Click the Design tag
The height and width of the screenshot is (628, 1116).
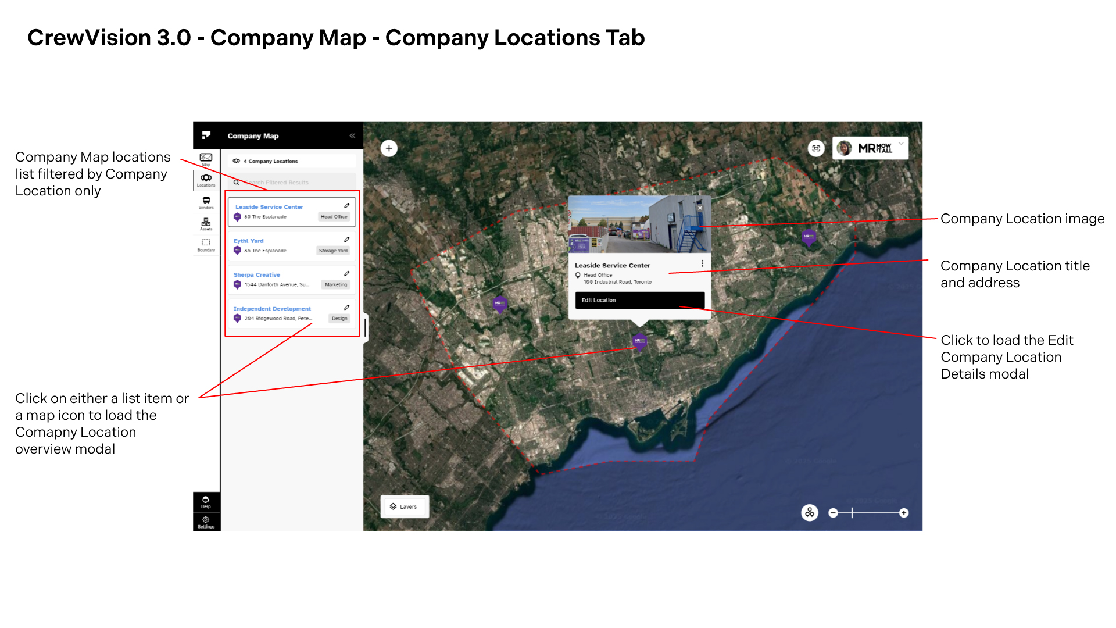339,319
